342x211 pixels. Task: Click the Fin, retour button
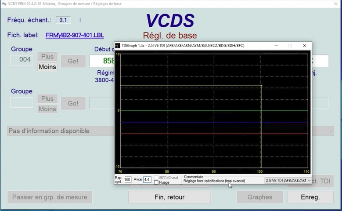(x=169, y=197)
